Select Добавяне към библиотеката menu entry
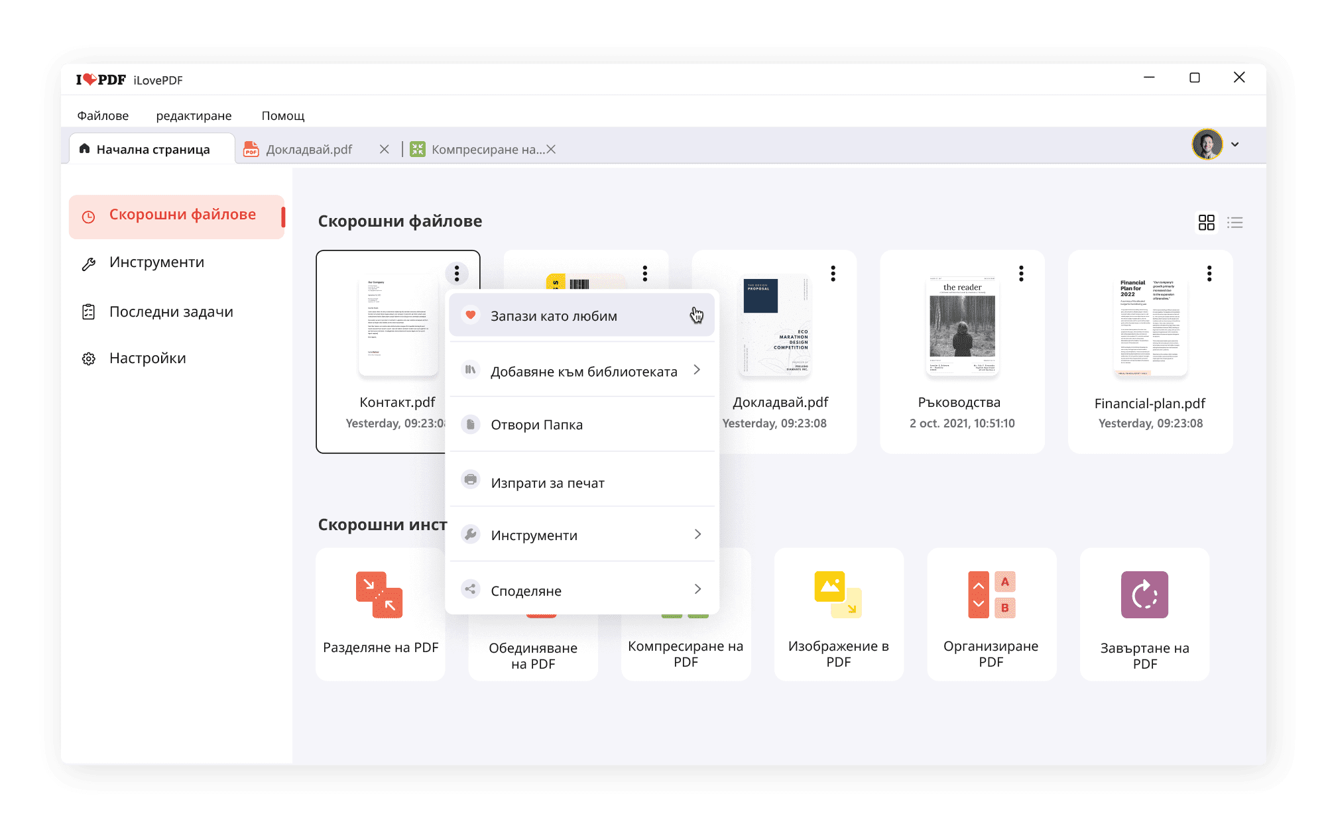This screenshot has width=1326, height=831. tap(581, 370)
